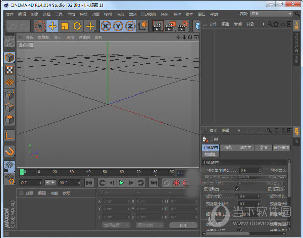Expand Object Manager menu arrow
This screenshot has width=303, height=238.
(x=263, y=24)
